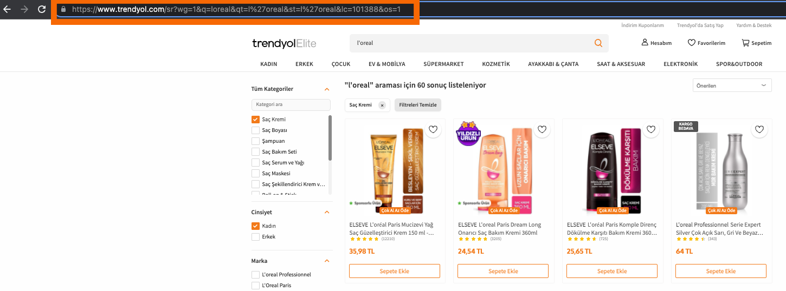Remove the Saç Kremi filter chip
Image resolution: width=786 pixels, height=291 pixels.
(382, 105)
